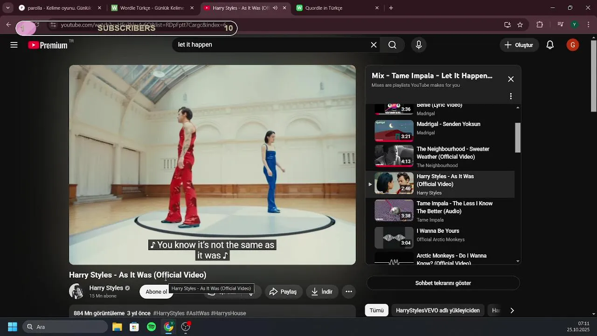Image resolution: width=597 pixels, height=336 pixels.
Task: Open Madrigal - Senden Yoksun thumbnail
Action: point(394,131)
